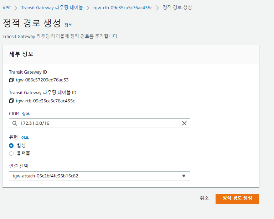This screenshot has height=219, width=274.
Task: Clear the CIDR field with the X icon
Action: pyautogui.click(x=184, y=123)
